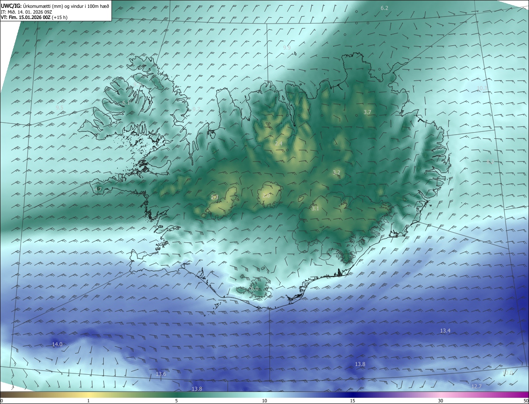Click the title 'Úrkomumætti (mm) og vindur í 100m hæð'
Viewport: 529px width, 404px height.
point(67,6)
